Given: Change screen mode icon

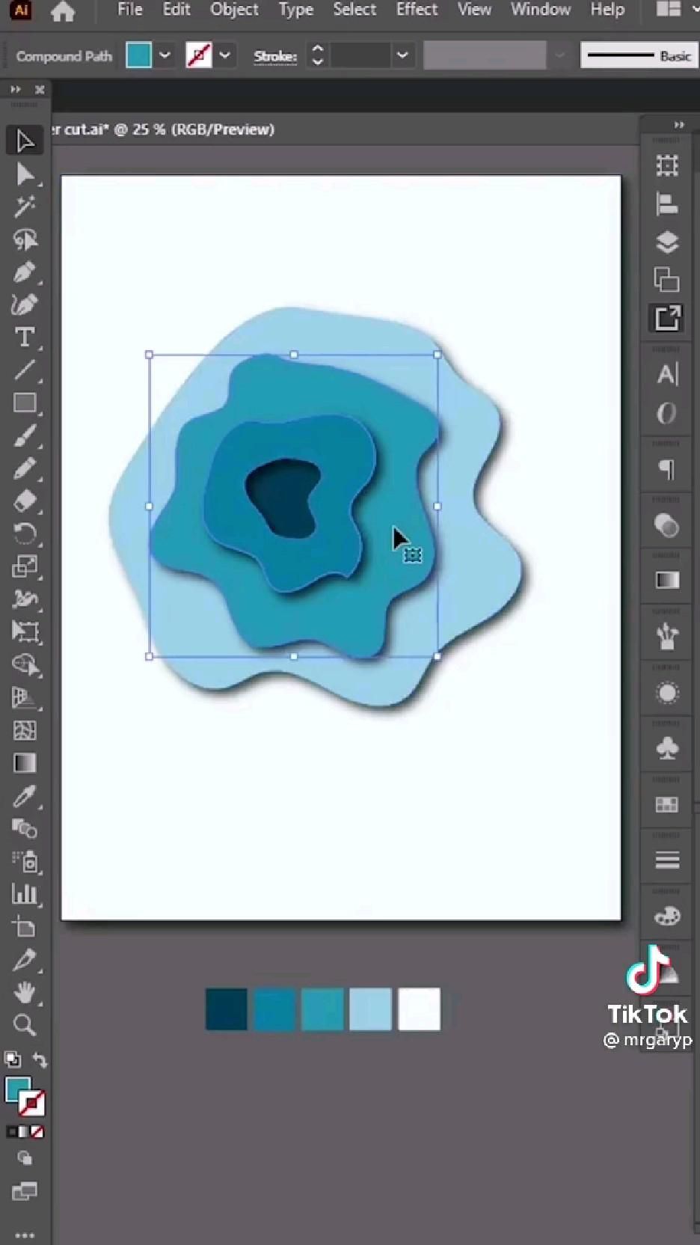Looking at the screenshot, I should tap(25, 1190).
